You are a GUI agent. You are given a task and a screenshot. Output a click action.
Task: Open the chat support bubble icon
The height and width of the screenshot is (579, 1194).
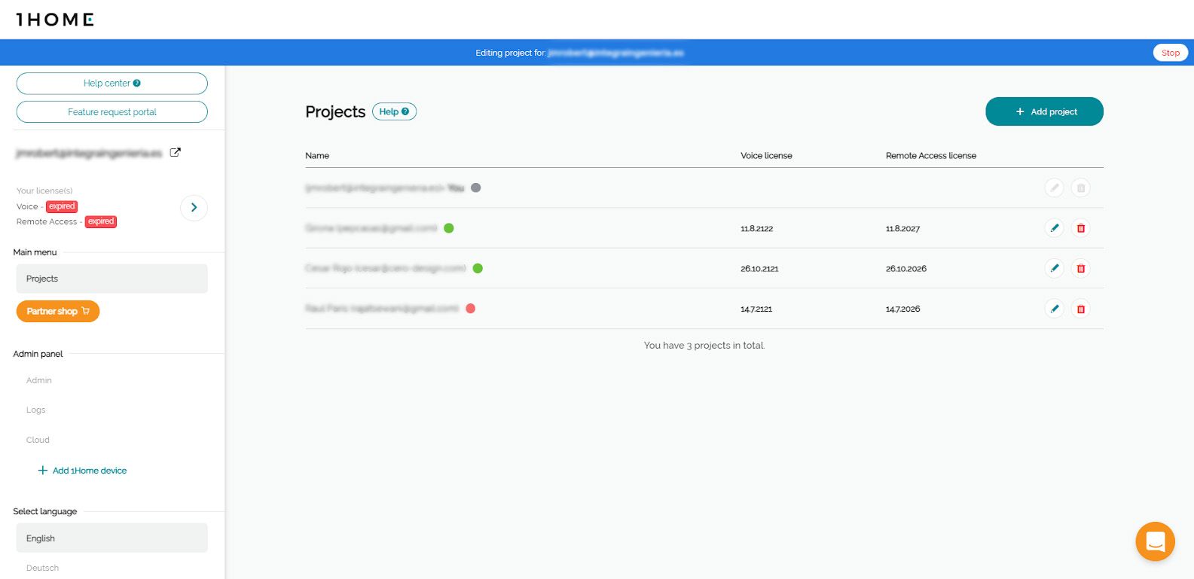[x=1155, y=541]
